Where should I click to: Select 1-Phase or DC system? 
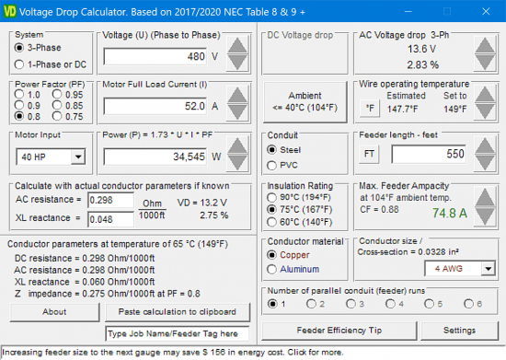[x=51, y=64]
